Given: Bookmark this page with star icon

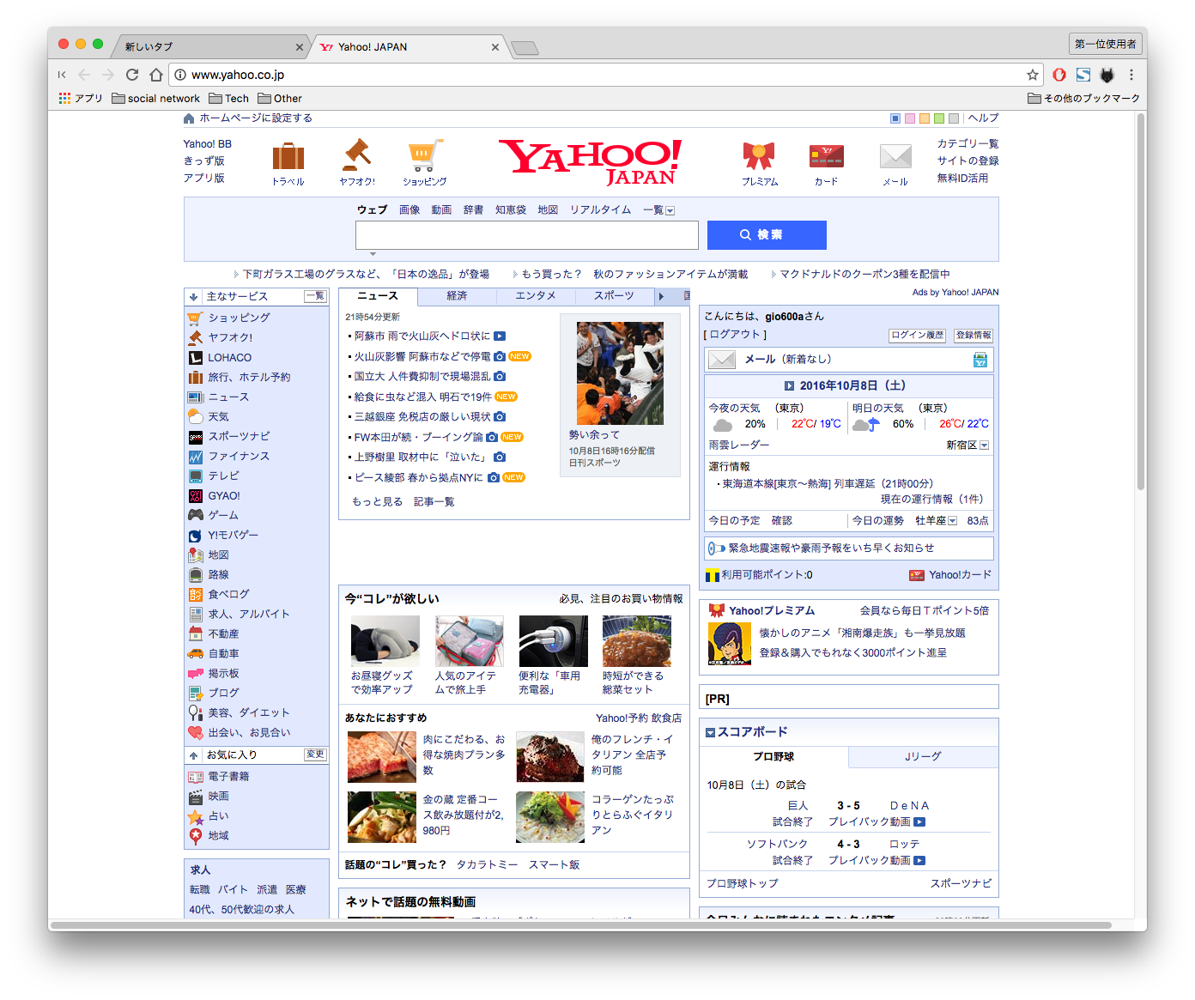Looking at the screenshot, I should point(1033,75).
